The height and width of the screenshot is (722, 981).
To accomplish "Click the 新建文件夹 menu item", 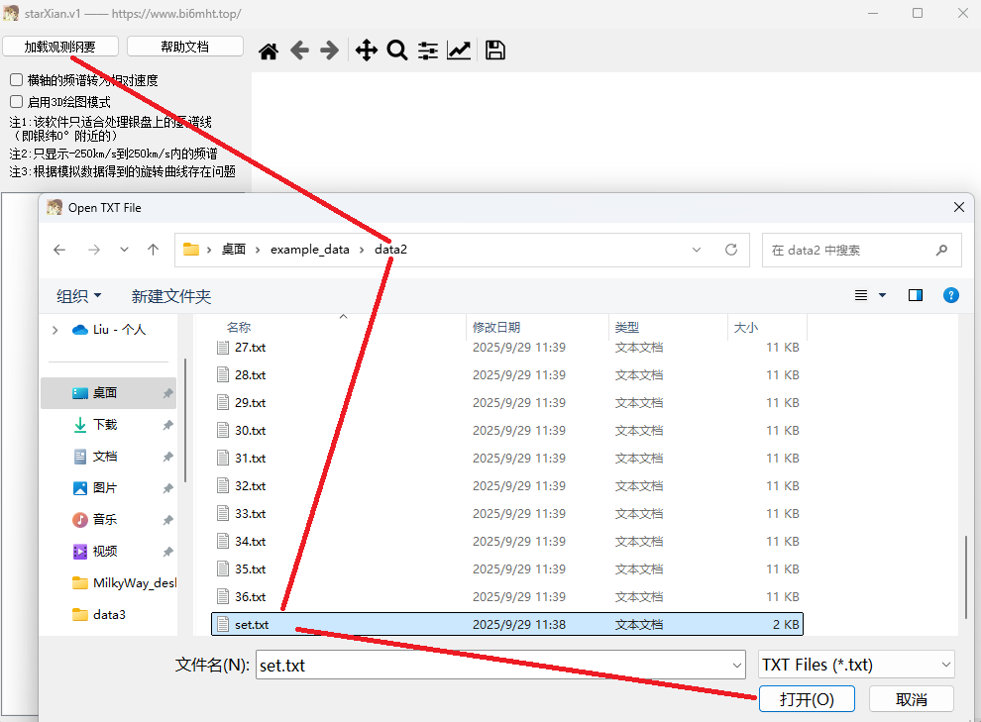I will [x=171, y=296].
